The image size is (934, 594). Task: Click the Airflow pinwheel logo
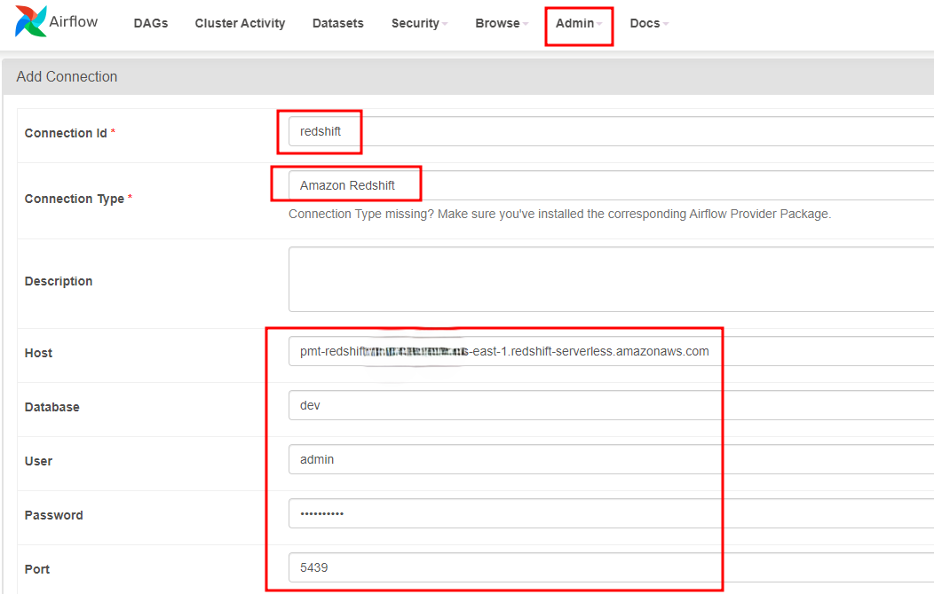point(31,21)
